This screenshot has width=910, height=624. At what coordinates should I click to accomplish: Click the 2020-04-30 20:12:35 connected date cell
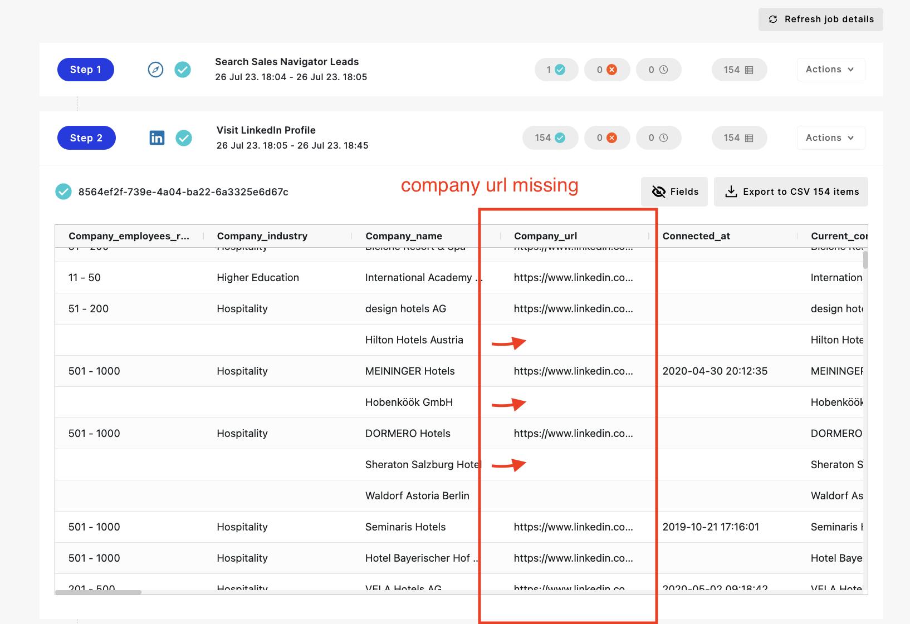(x=715, y=371)
